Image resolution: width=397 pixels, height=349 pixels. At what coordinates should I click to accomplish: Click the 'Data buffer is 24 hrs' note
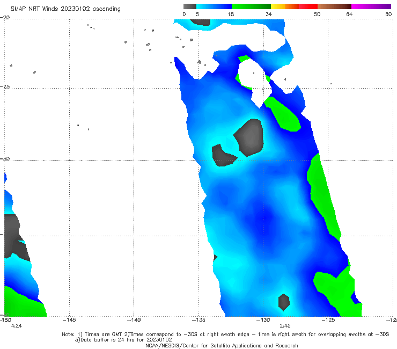(x=123, y=340)
